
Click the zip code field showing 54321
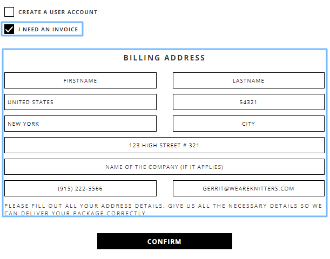pos(248,102)
